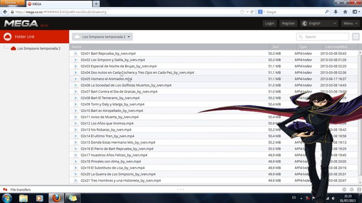Screen dimensions: 362x203
Task: Click the file icon of 02x13 No Robaras
Action: (76, 130)
